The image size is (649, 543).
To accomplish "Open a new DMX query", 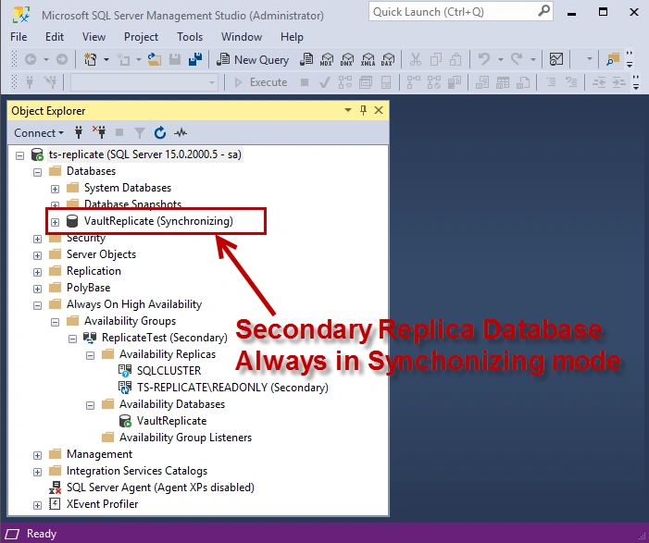I will (x=347, y=59).
